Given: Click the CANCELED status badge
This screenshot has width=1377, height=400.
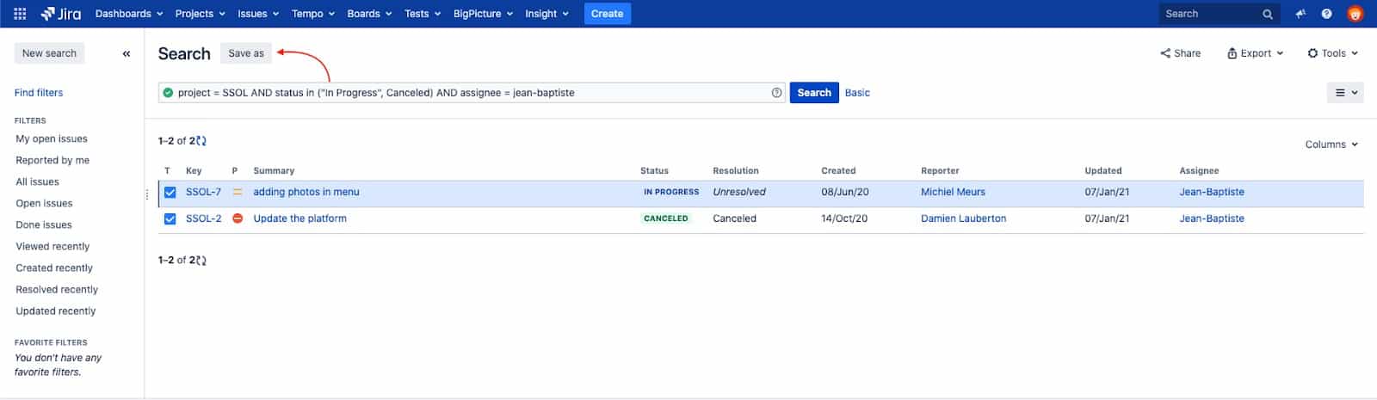Looking at the screenshot, I should coord(666,218).
